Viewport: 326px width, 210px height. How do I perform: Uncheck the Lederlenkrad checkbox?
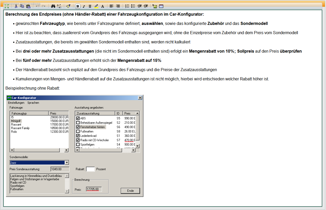click(78, 136)
